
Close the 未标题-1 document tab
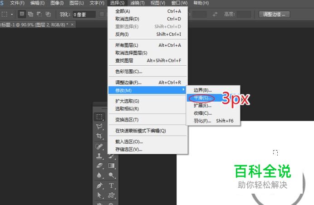[x=72, y=24]
